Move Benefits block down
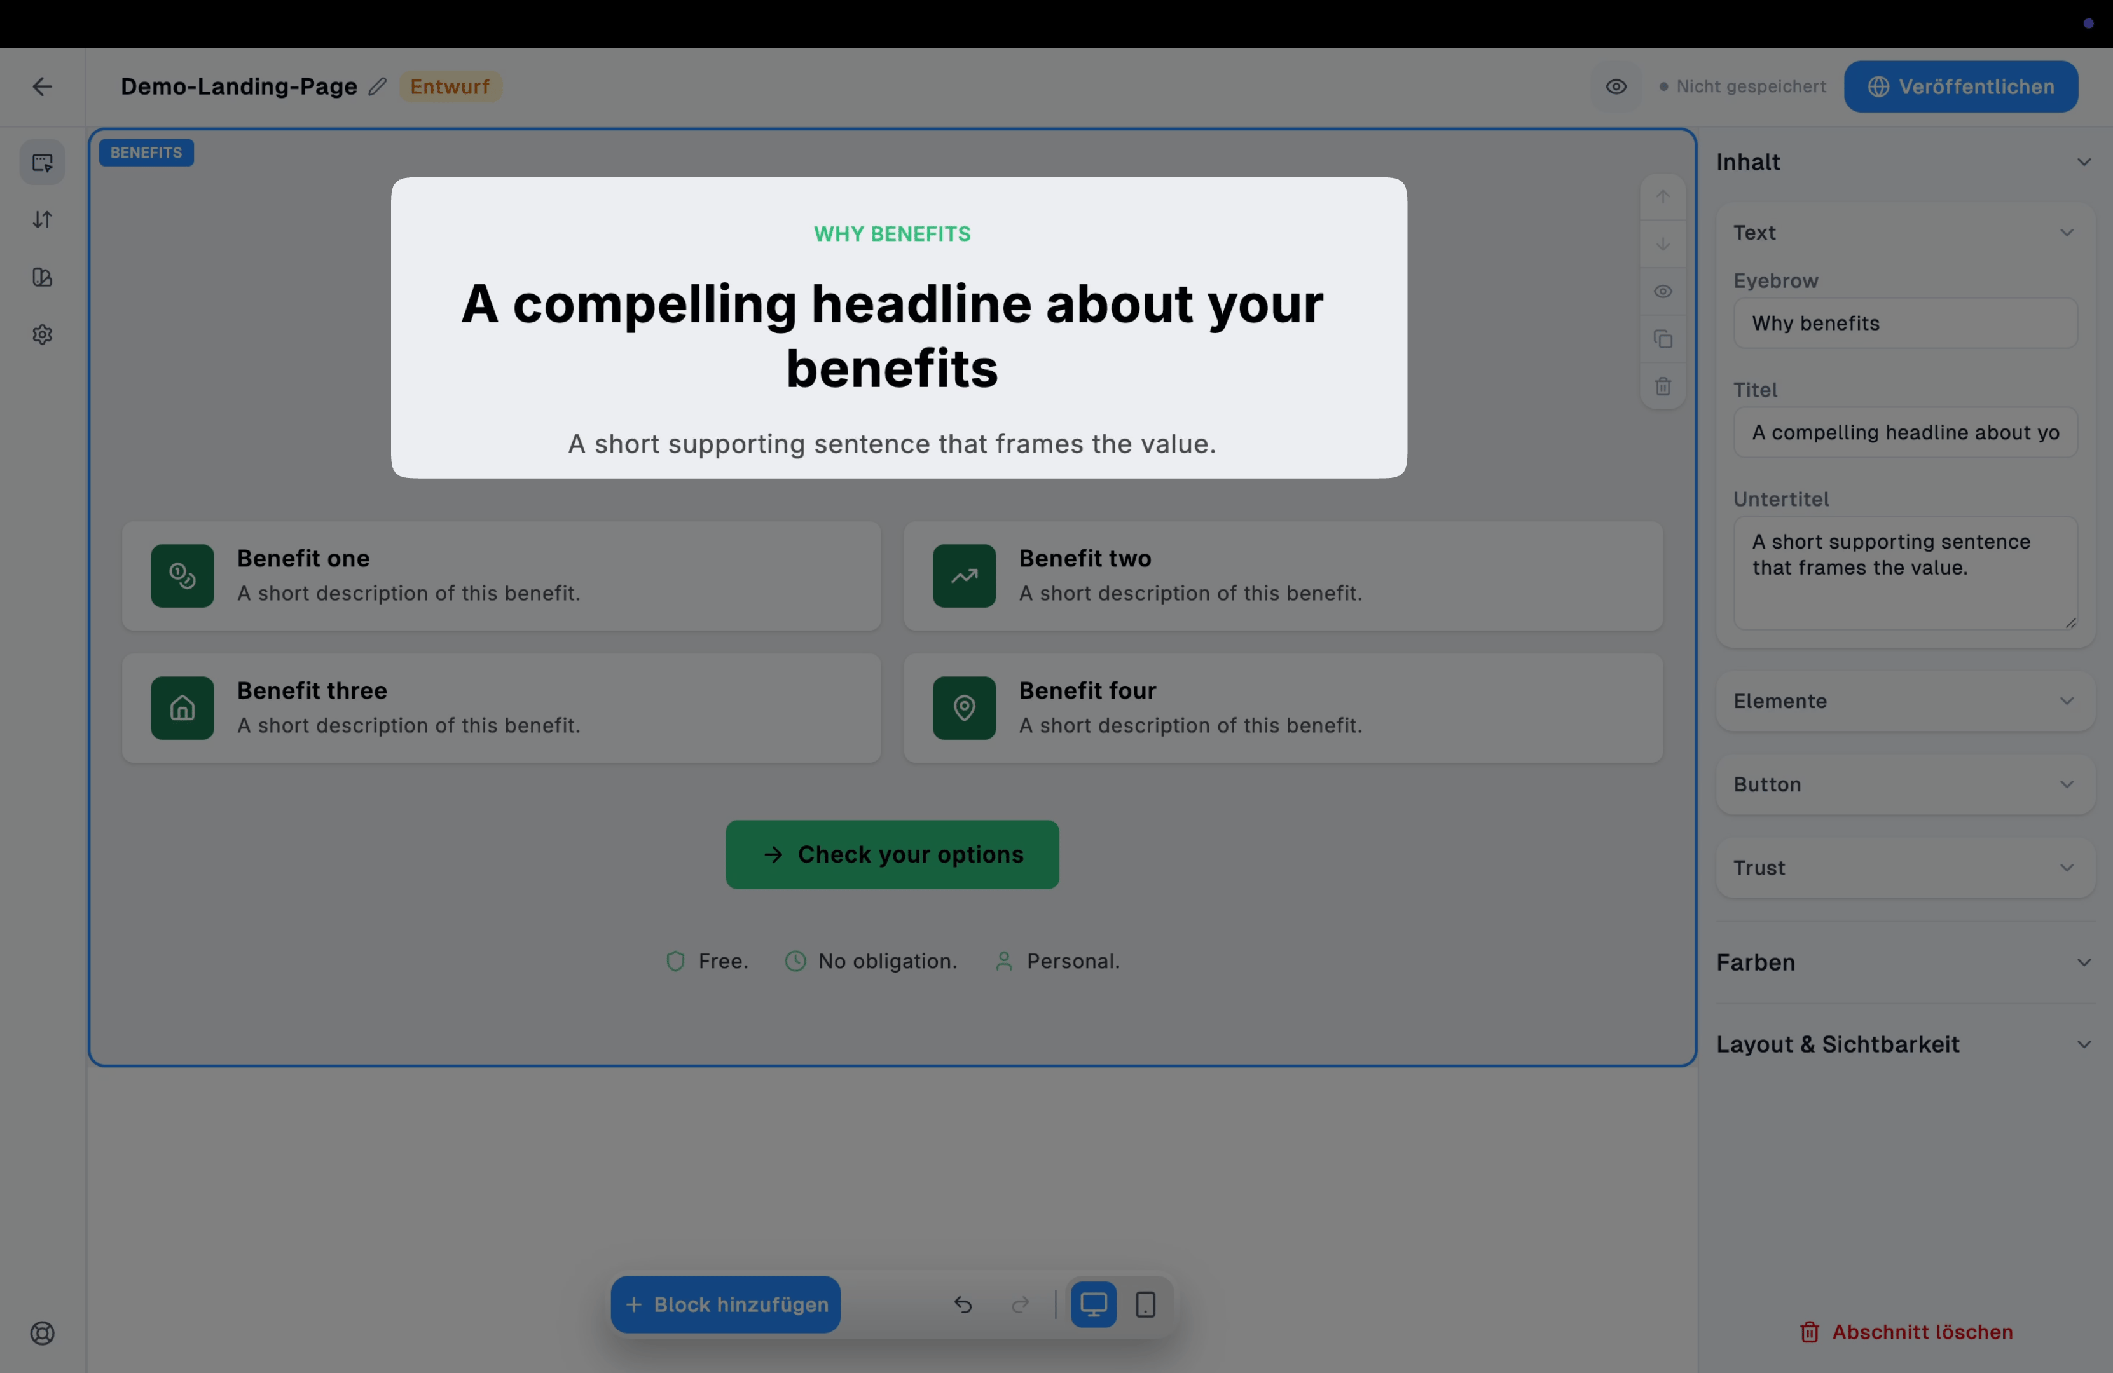2113x1373 pixels. [1662, 244]
